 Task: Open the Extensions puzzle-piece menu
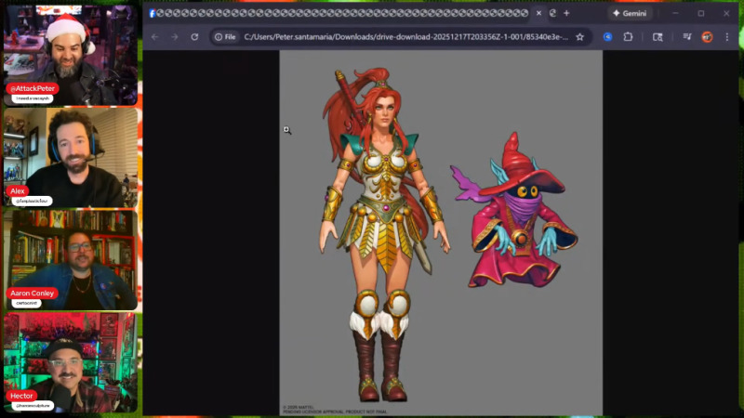click(x=628, y=37)
